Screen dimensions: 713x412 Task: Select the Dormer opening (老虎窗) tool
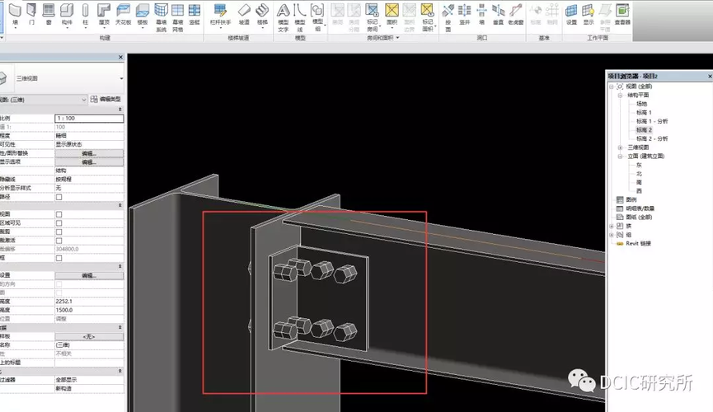[x=516, y=14]
